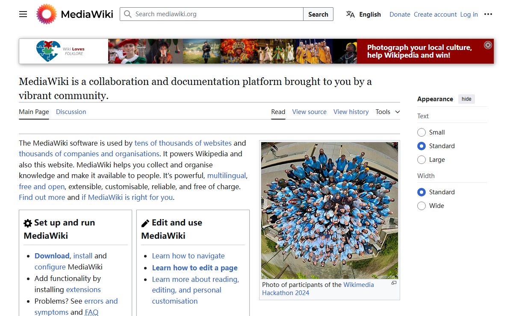Viewport: 513px width, 316px height.
Task: Open tens of thousands of websites link
Action: 183,143
